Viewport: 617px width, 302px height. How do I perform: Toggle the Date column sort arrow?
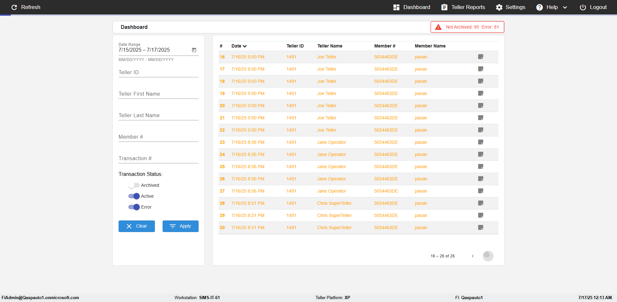click(245, 46)
